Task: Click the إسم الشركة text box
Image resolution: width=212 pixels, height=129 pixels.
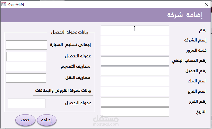Action: click(x=135, y=40)
